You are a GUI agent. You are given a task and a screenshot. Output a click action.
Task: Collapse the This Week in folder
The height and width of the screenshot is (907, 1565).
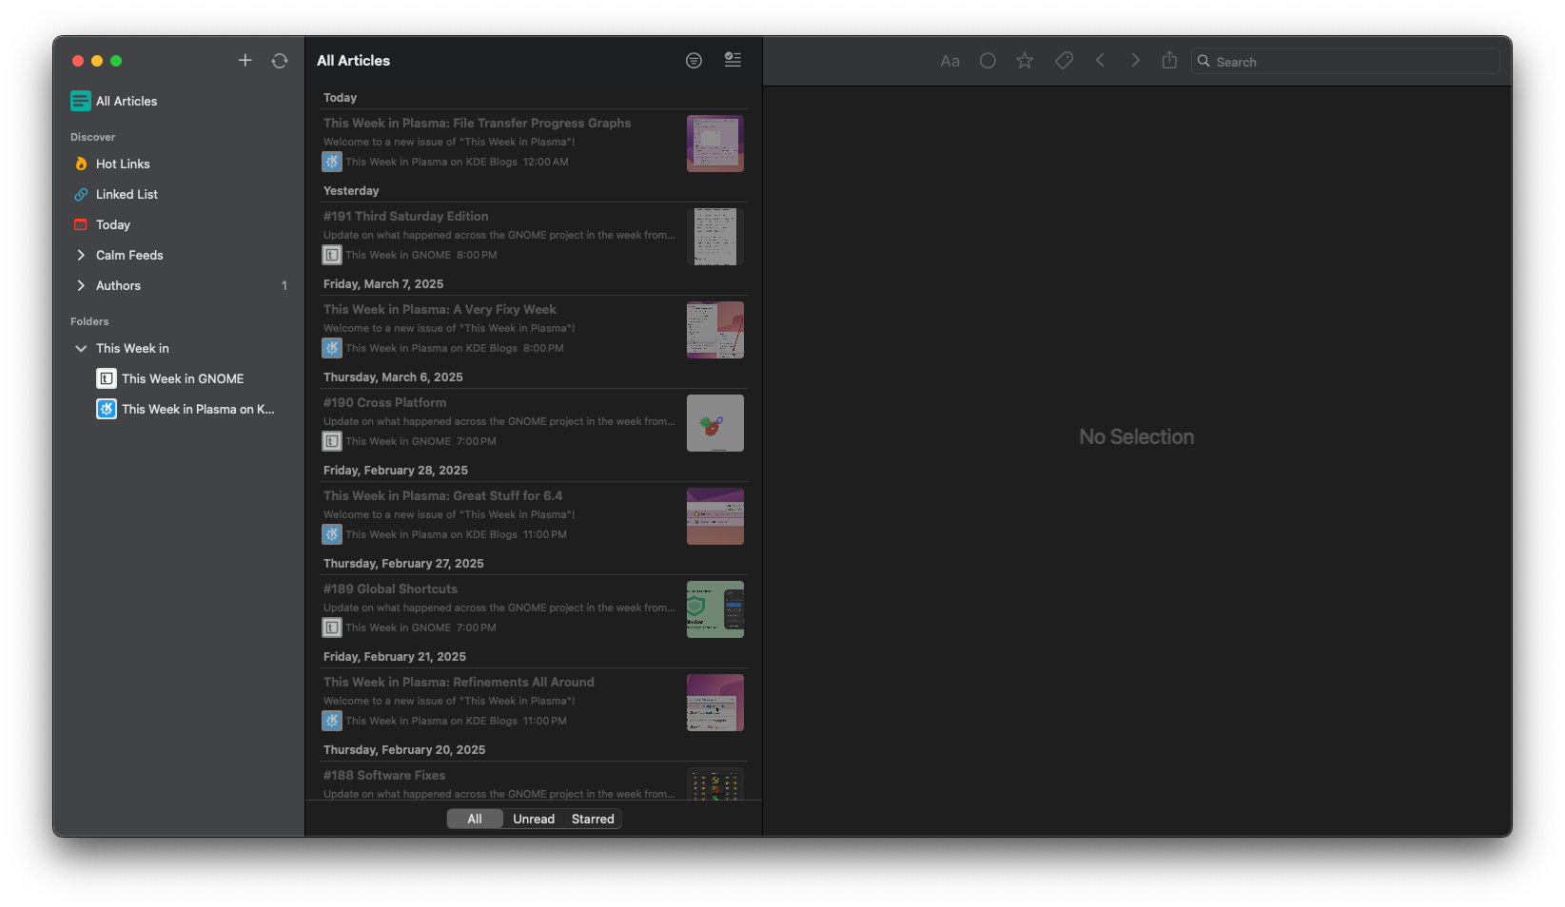pyautogui.click(x=81, y=349)
